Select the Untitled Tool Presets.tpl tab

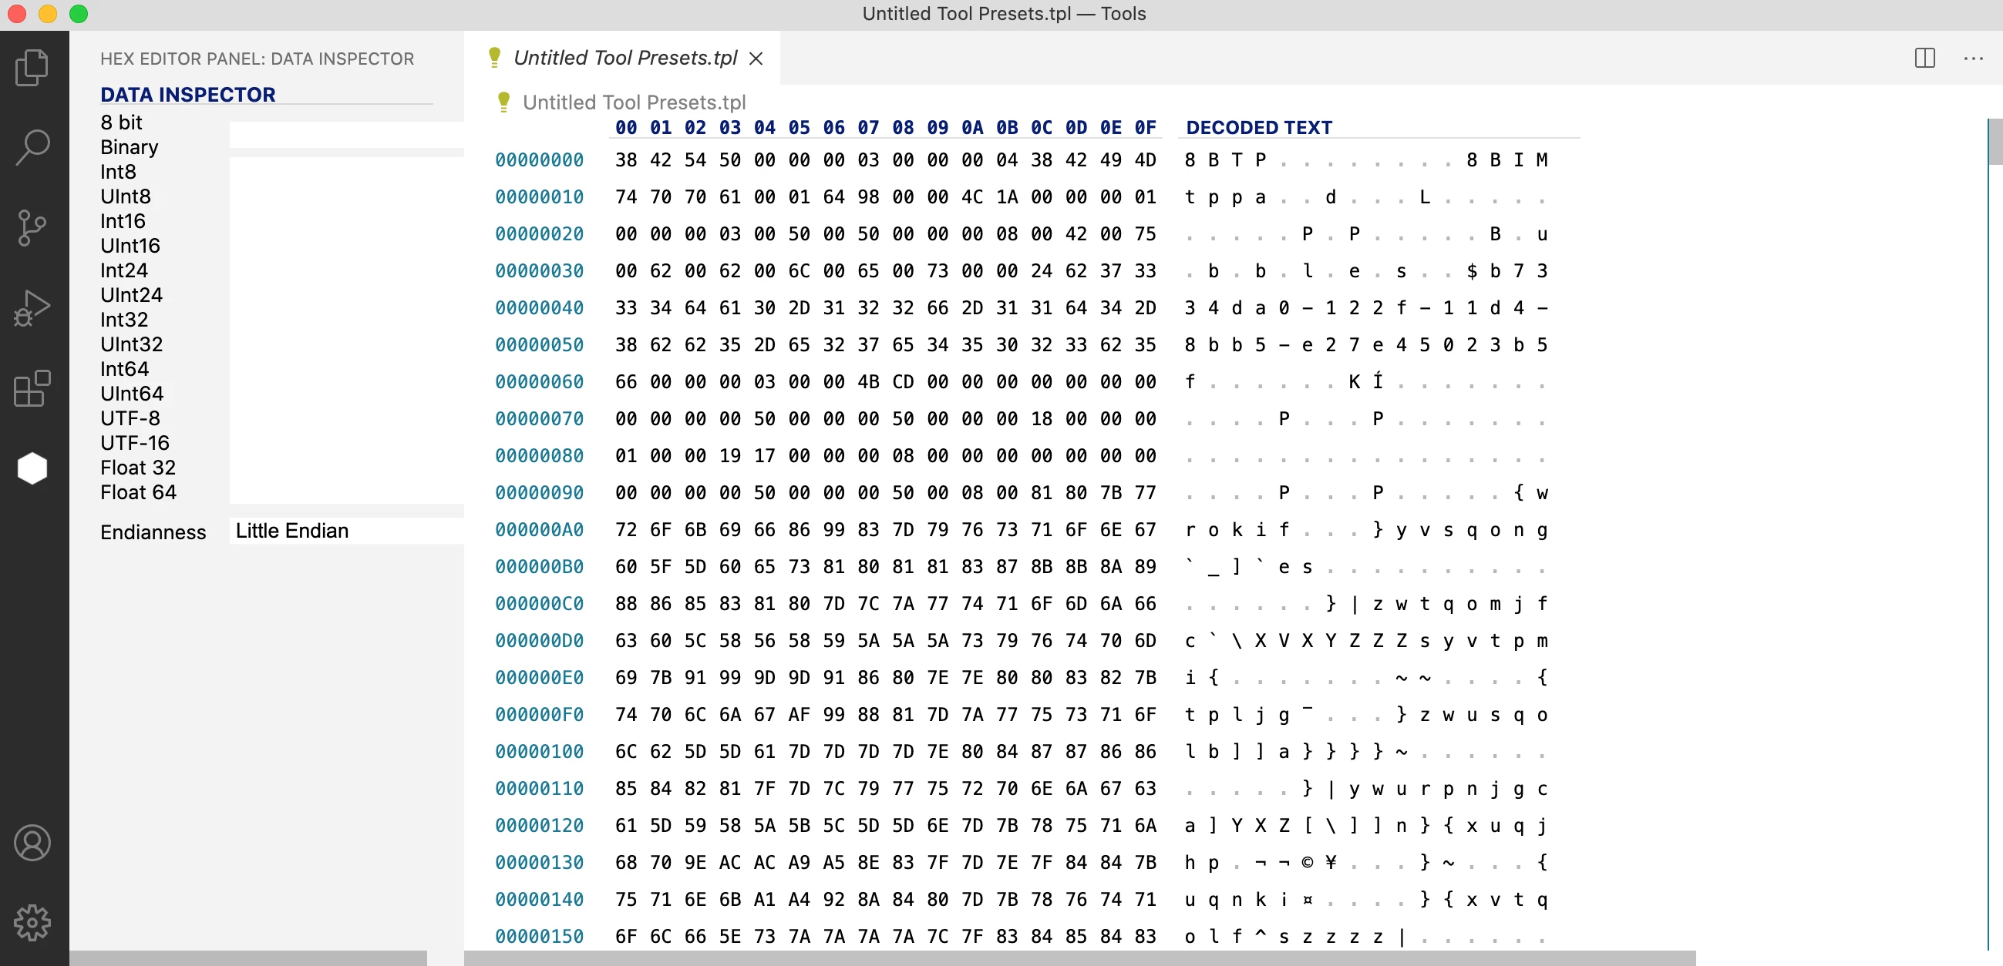click(x=624, y=59)
